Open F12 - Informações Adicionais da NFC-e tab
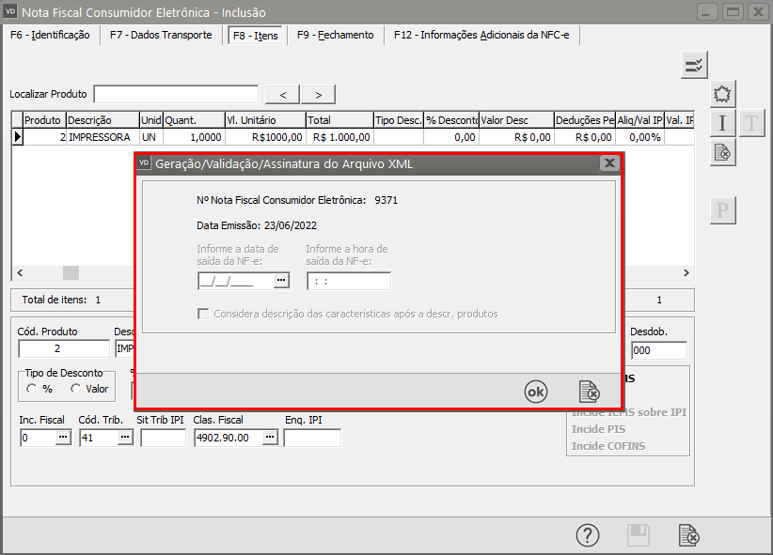Image resolution: width=773 pixels, height=555 pixels. click(x=481, y=35)
